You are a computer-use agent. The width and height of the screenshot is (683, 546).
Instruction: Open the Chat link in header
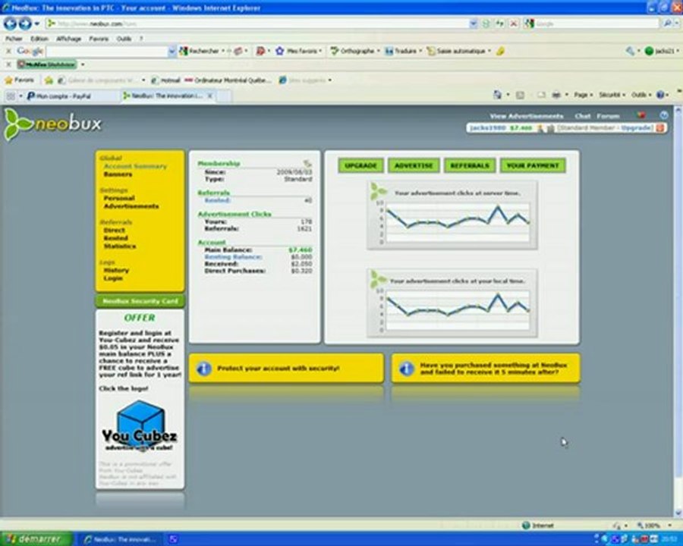582,116
